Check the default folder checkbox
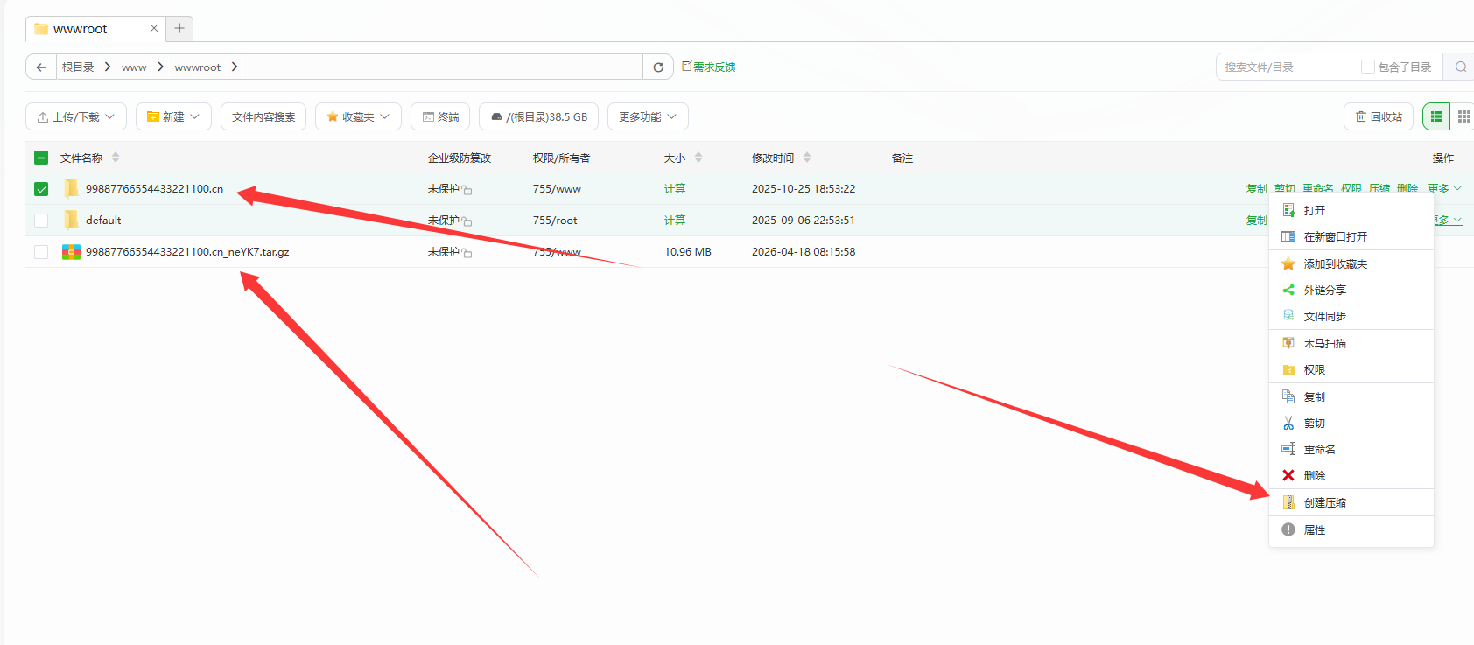This screenshot has height=645, width=1474. 41,221
